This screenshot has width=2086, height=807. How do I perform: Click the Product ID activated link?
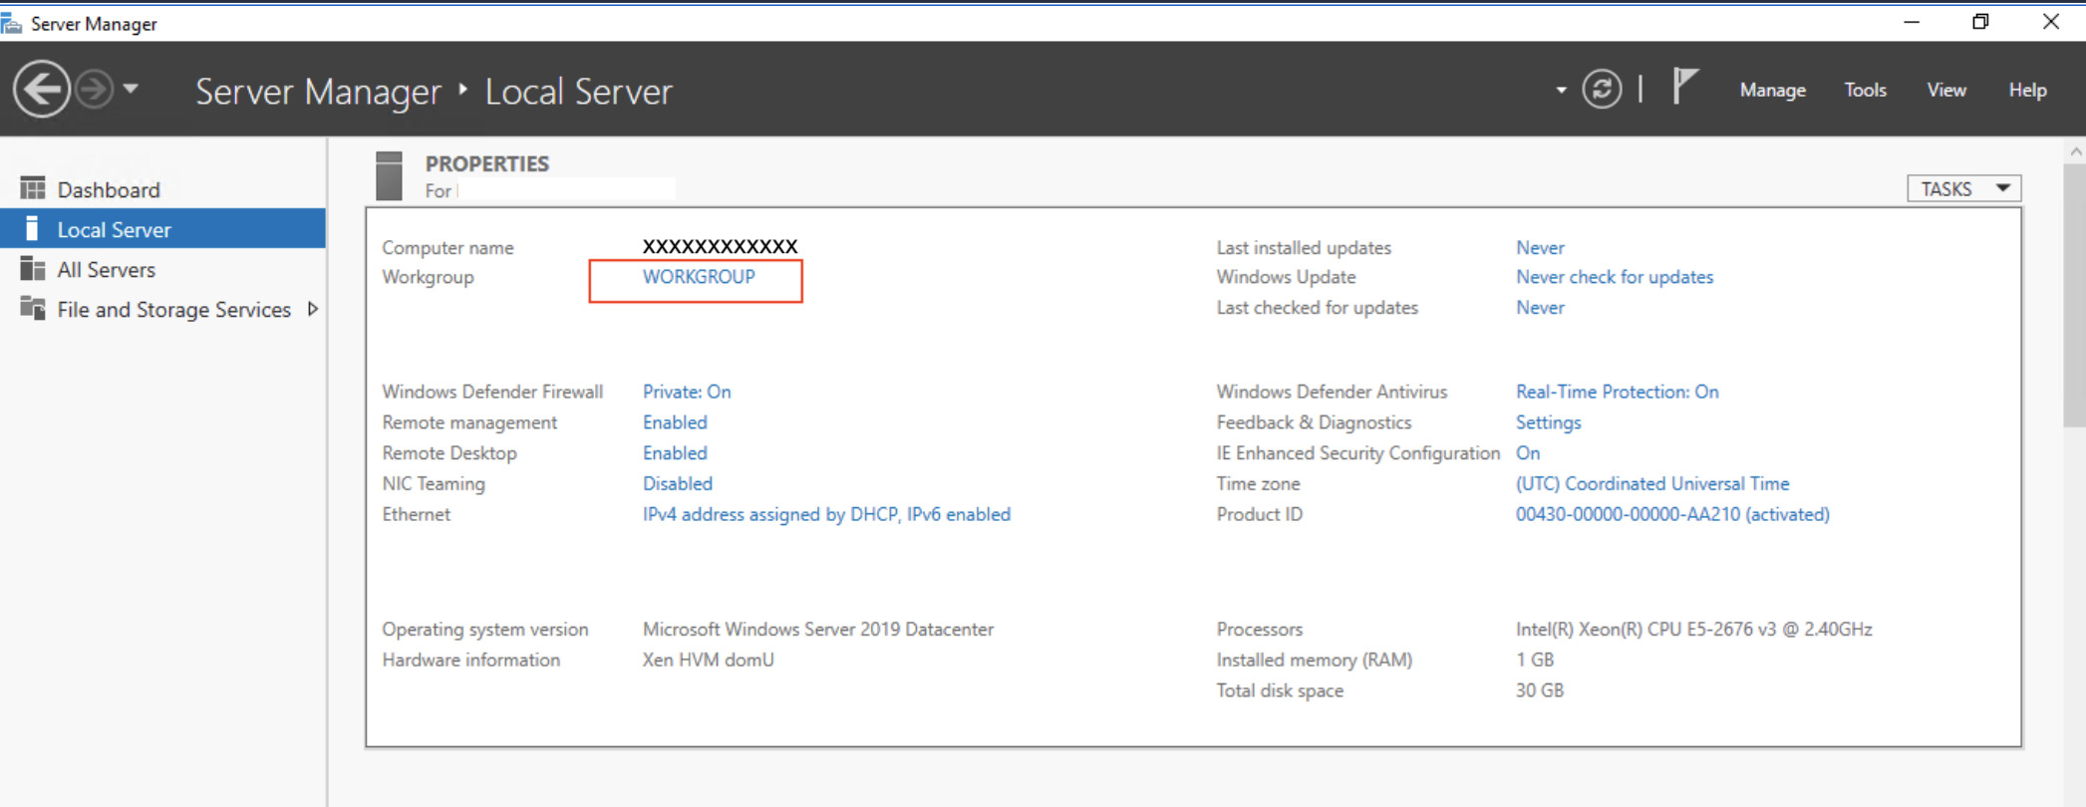click(1672, 515)
